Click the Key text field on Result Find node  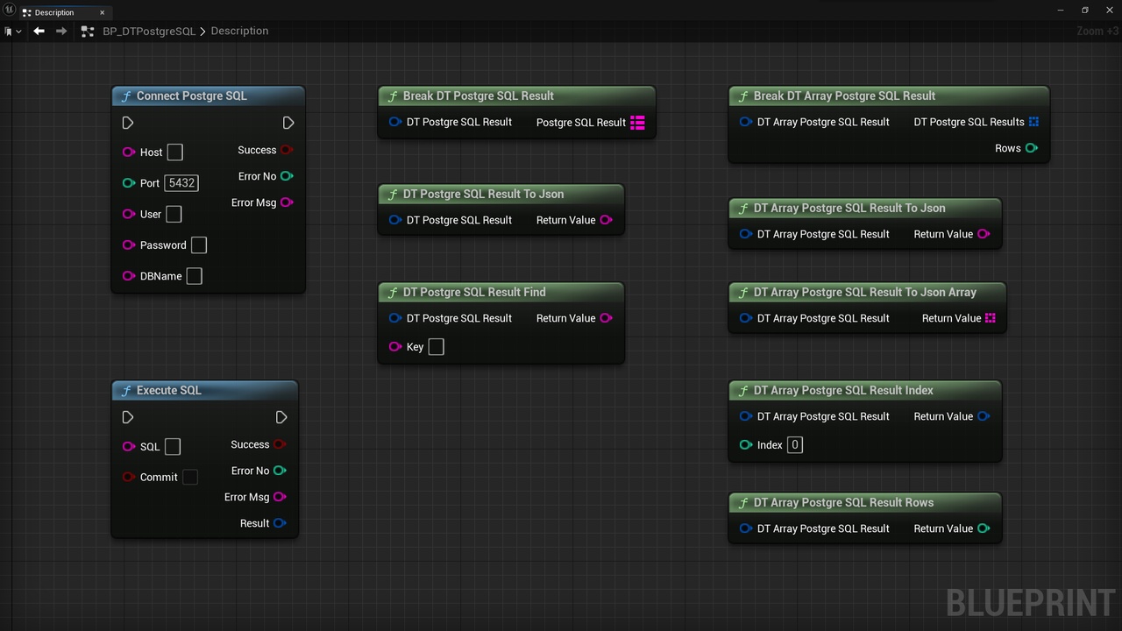point(436,347)
